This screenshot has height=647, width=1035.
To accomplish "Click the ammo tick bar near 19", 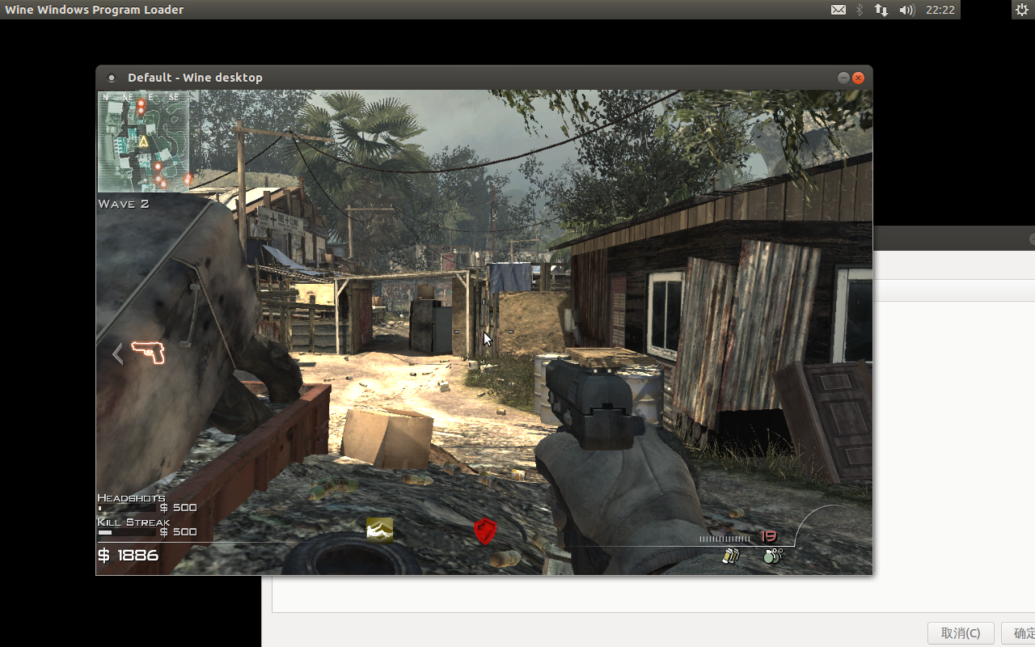I will click(724, 539).
